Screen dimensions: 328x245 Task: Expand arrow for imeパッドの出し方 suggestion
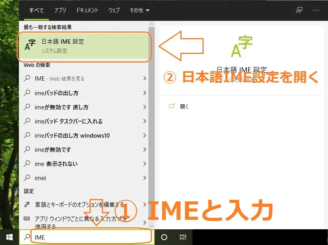pyautogui.click(x=144, y=93)
